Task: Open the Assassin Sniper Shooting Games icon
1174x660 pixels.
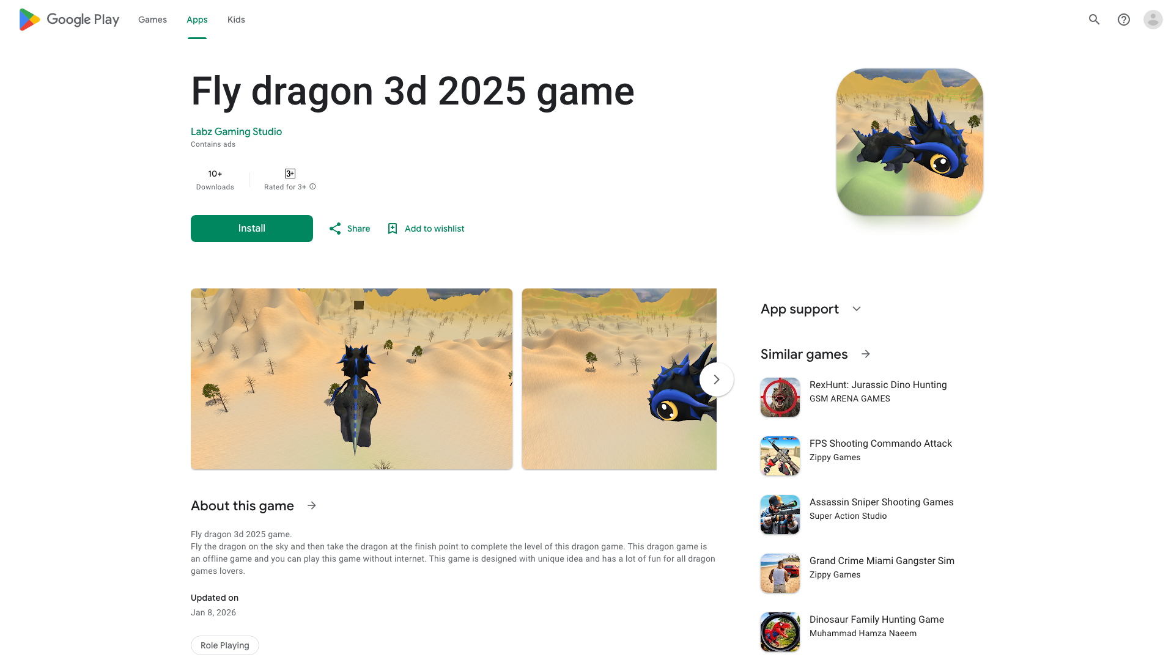Action: [x=780, y=515]
